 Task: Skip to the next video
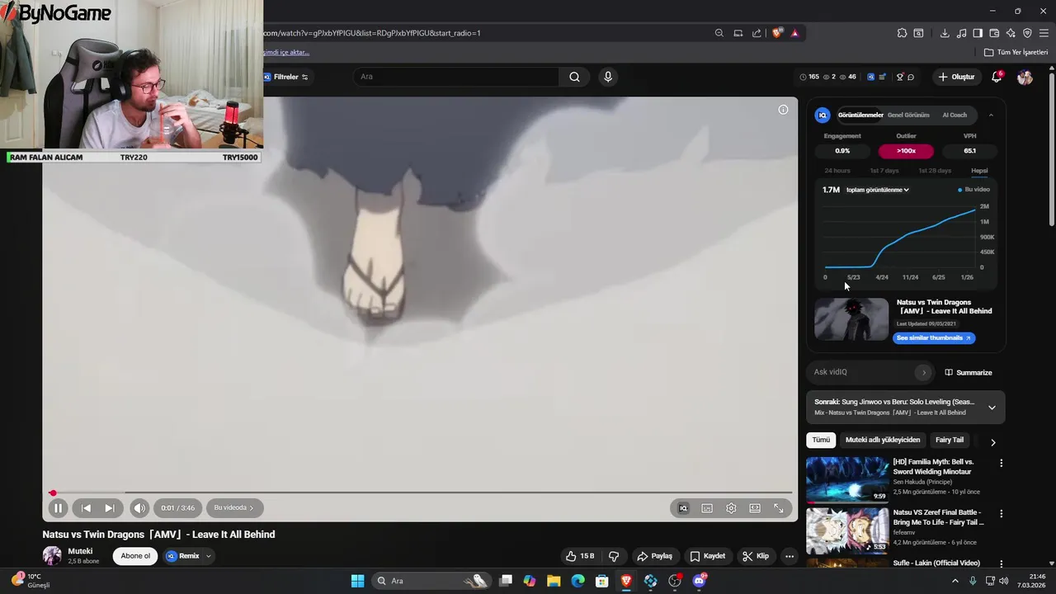point(109,508)
